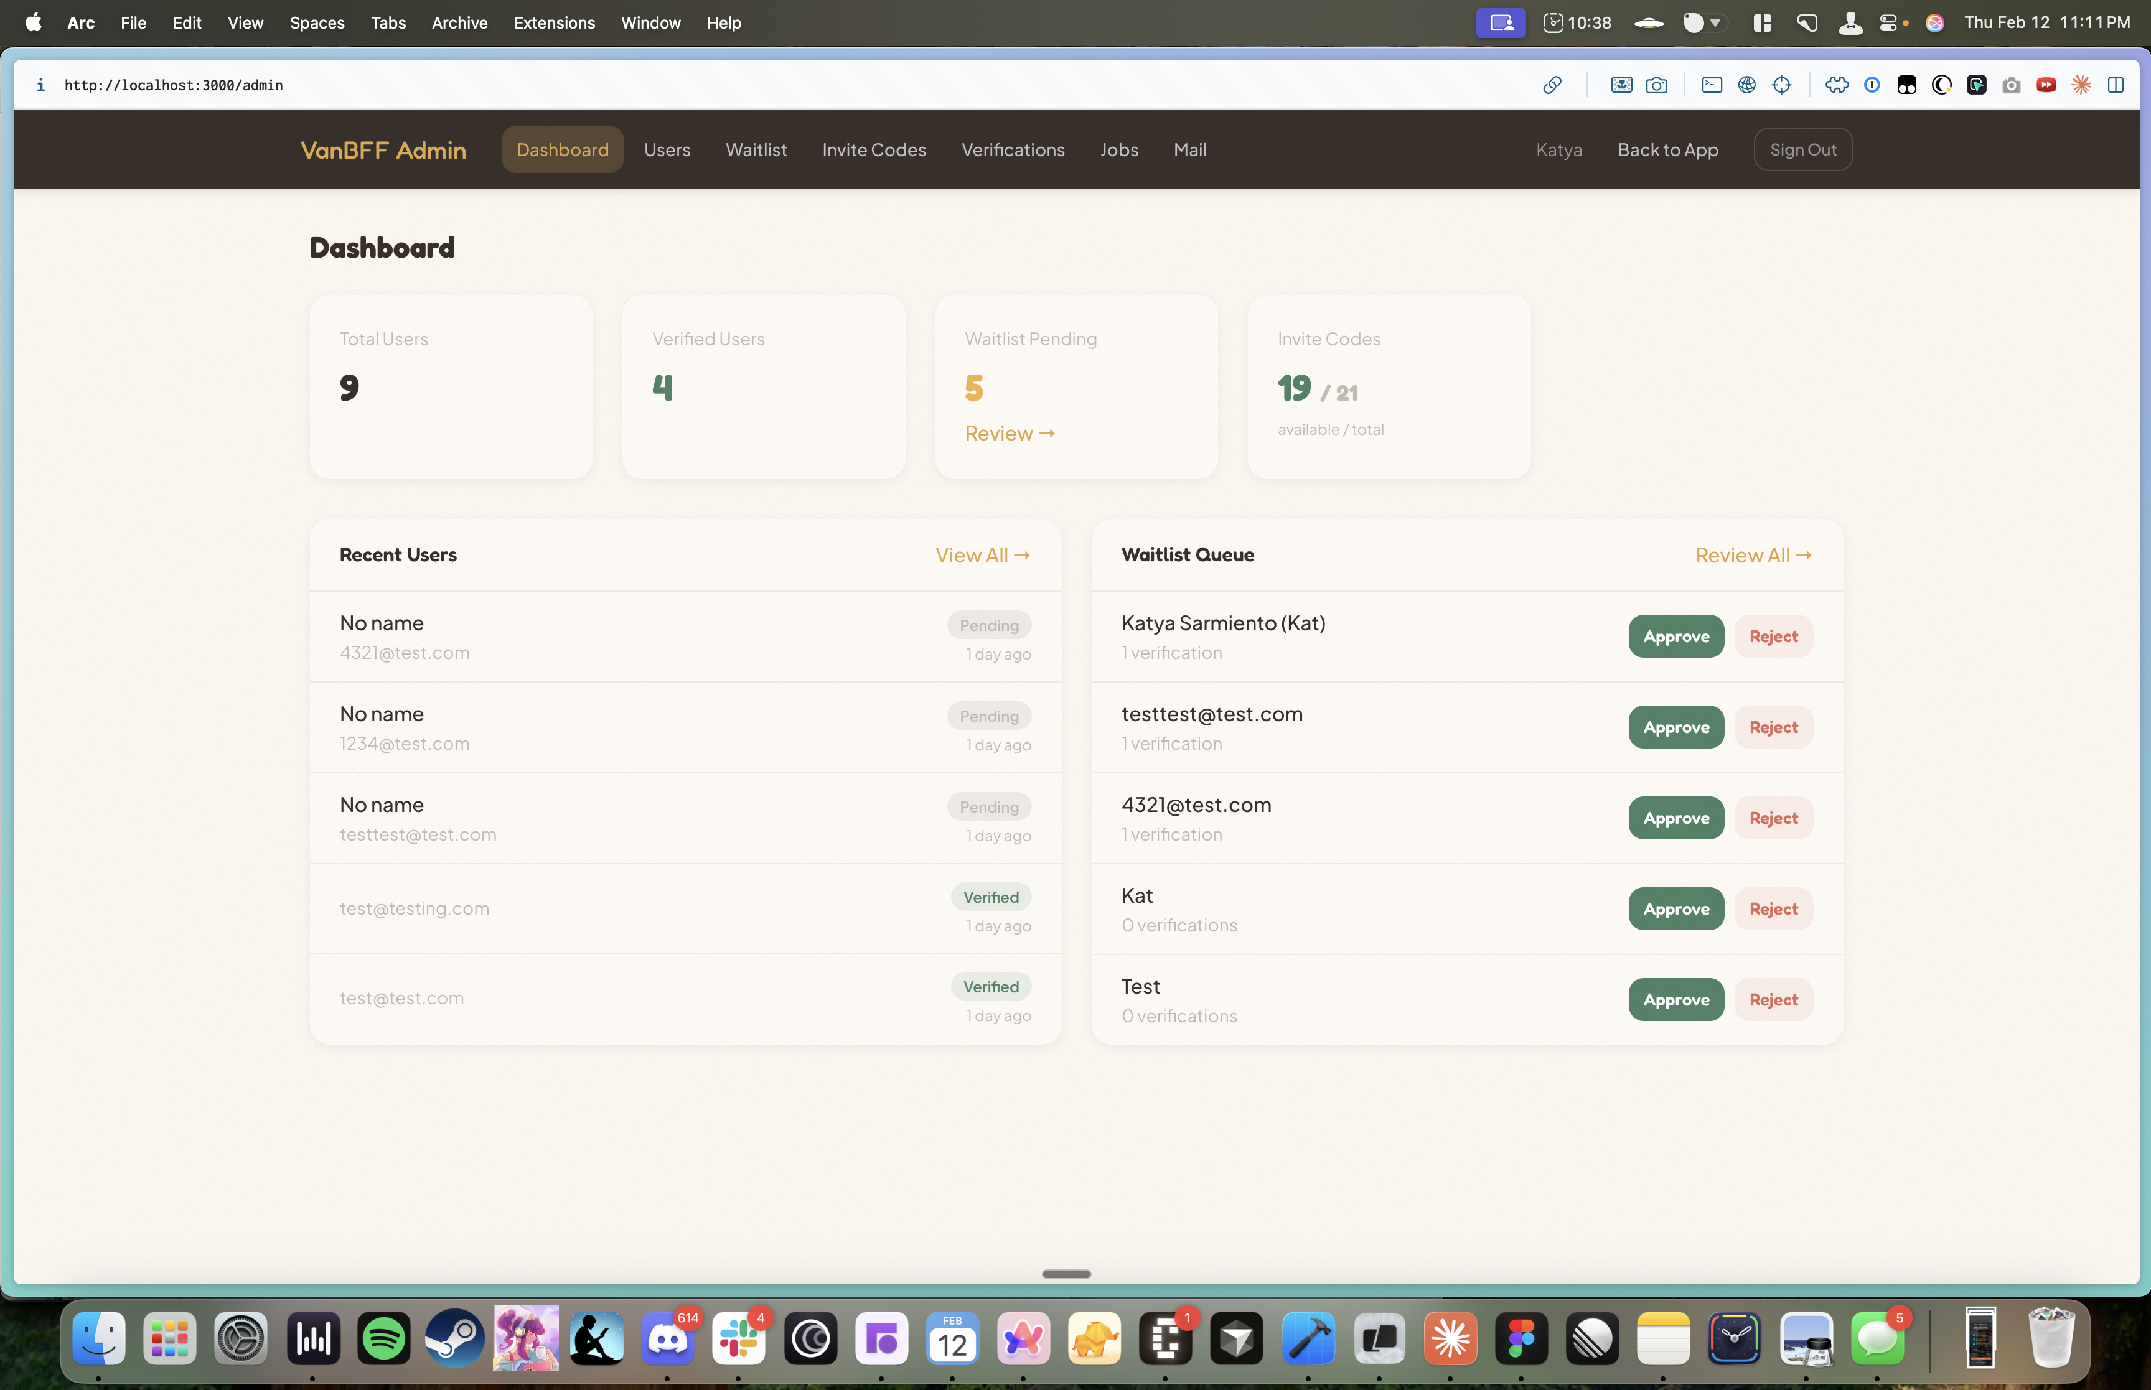Click the localhost URL address field
The height and width of the screenshot is (1390, 2151).
(x=173, y=85)
